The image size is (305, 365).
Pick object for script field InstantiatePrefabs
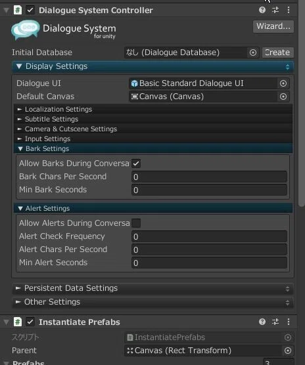288,337
